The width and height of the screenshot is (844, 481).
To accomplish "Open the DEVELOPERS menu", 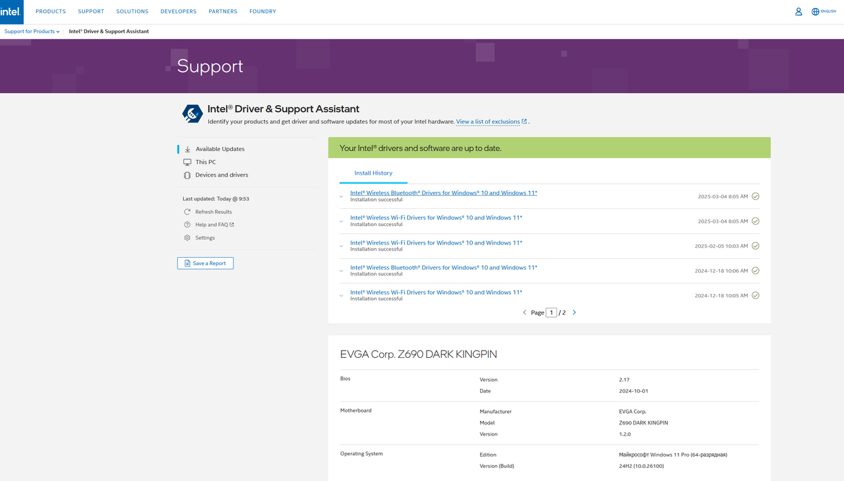I will tap(179, 11).
